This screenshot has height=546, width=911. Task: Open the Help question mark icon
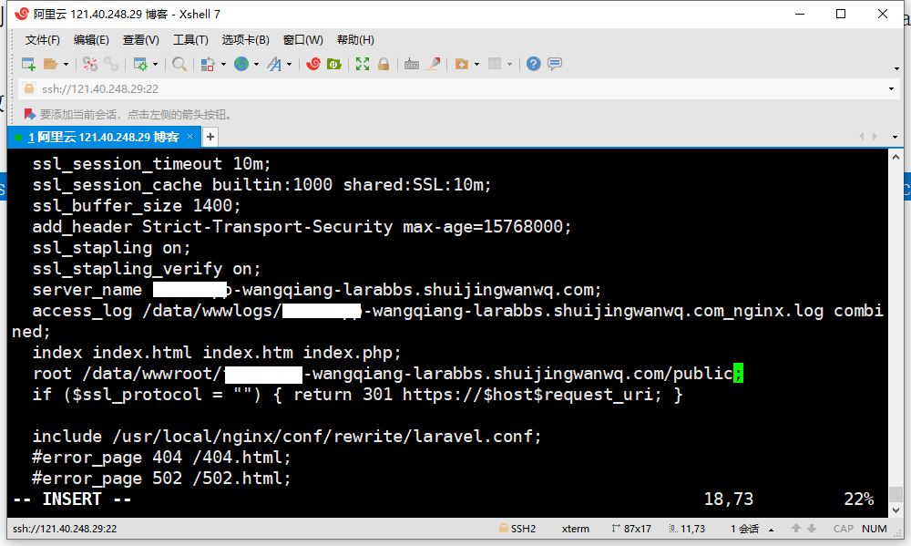pos(533,64)
